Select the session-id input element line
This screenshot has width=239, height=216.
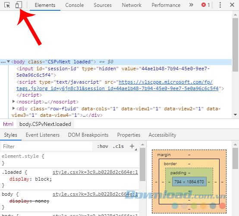click(113, 72)
